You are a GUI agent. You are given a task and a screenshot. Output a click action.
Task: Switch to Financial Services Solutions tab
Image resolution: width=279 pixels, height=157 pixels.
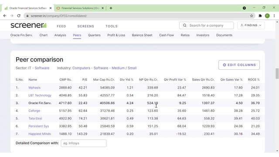pyautogui.click(x=80, y=8)
